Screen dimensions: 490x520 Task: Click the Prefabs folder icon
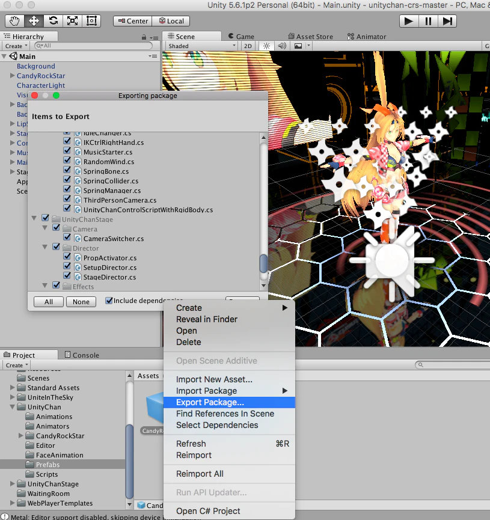coord(30,464)
